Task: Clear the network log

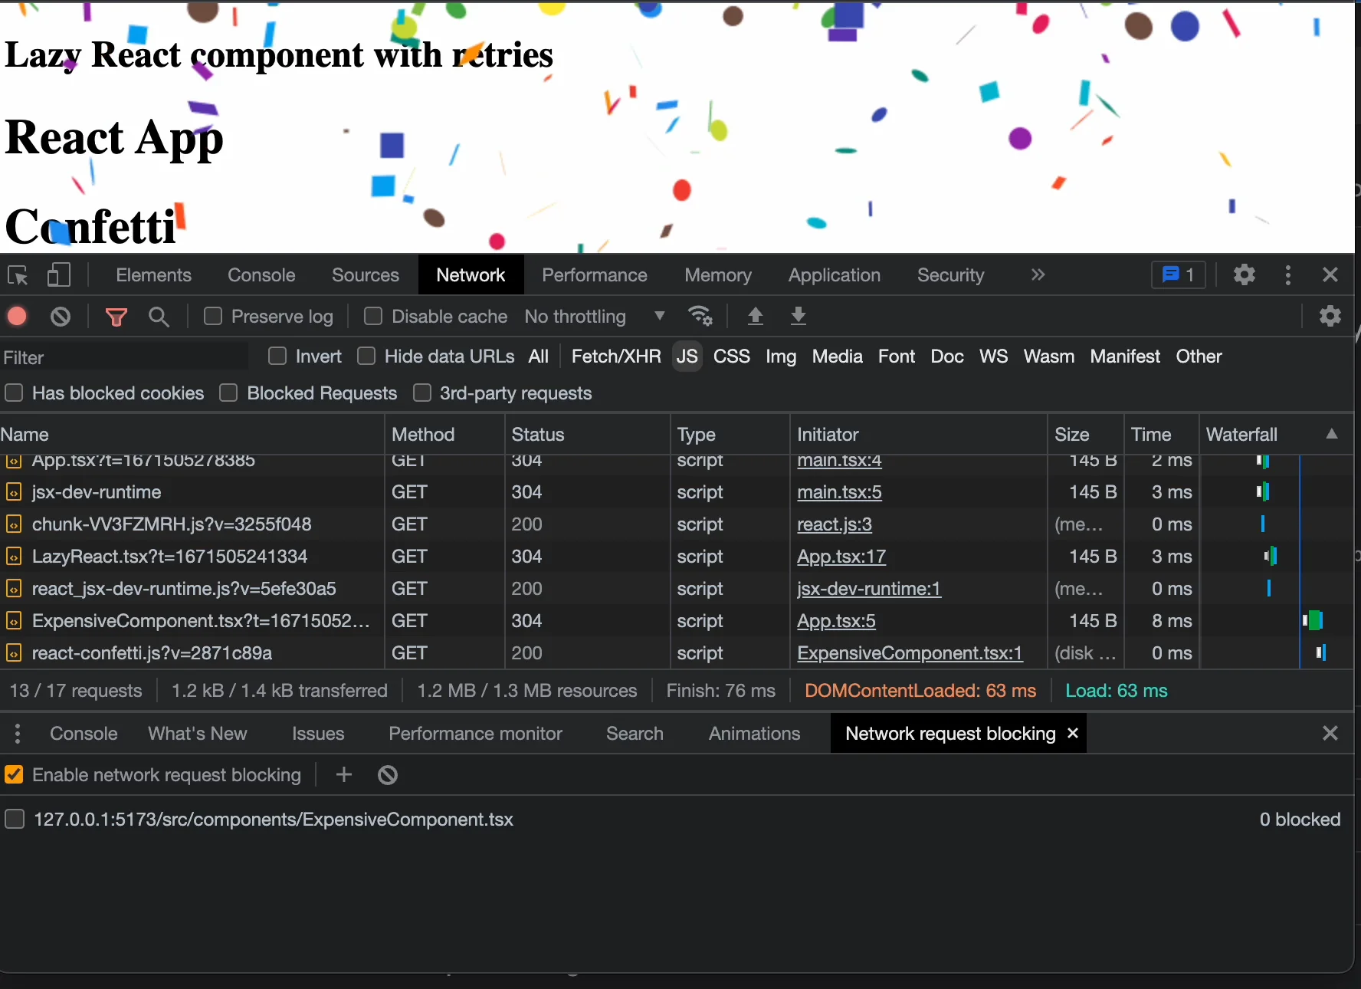Action: (61, 317)
